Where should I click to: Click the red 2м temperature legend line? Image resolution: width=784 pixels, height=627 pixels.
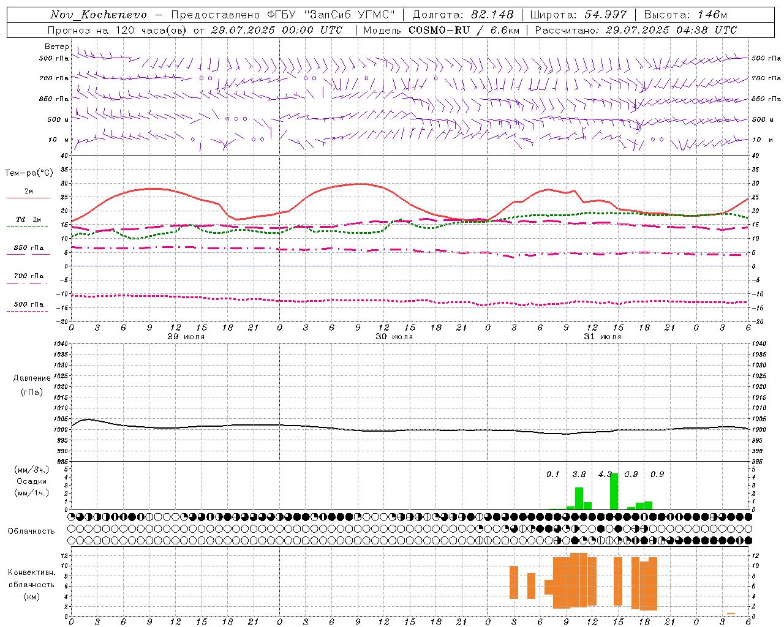pyautogui.click(x=28, y=198)
